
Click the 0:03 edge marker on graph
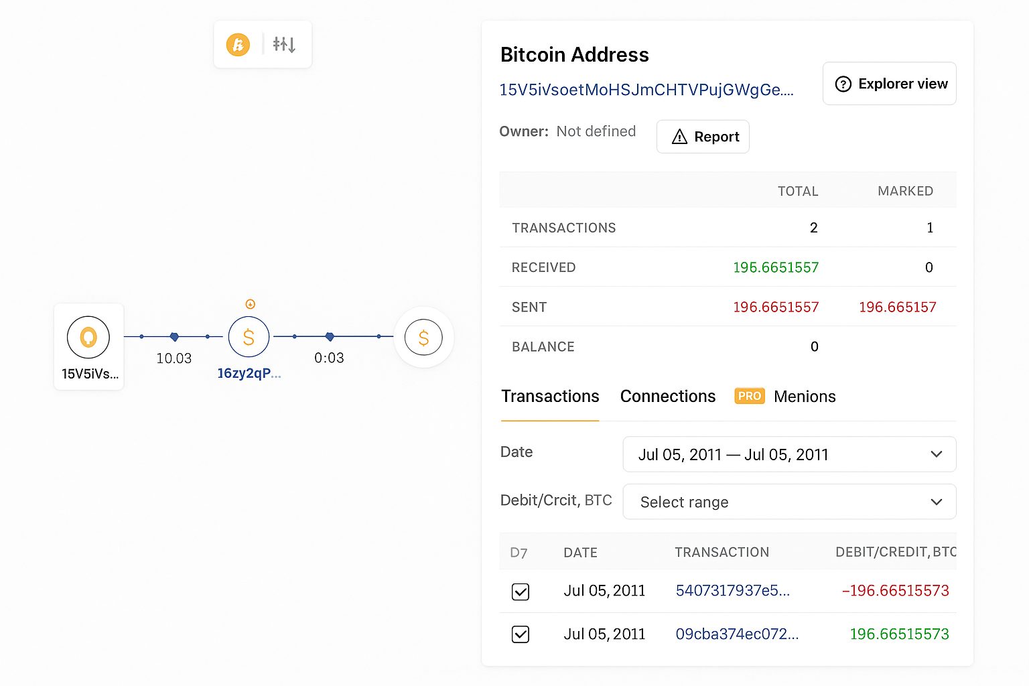[330, 336]
